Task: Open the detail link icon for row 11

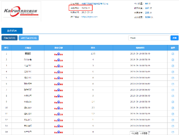Action: coord(173,114)
